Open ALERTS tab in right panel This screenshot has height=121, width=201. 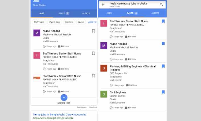155,13
